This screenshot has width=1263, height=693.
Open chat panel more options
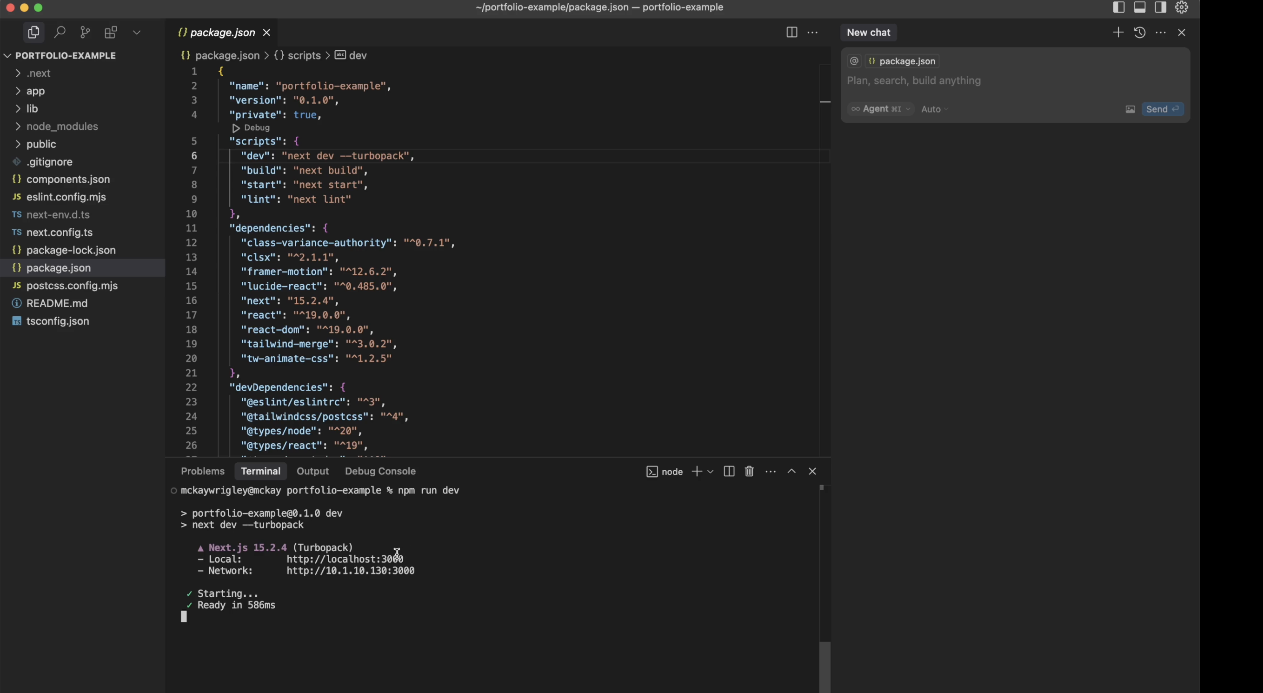(x=1161, y=33)
